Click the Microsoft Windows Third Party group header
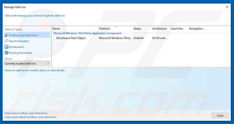The width and height of the screenshot is (234, 124). click(87, 33)
